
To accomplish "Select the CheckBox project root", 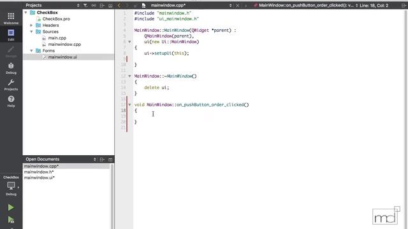I will (47, 13).
